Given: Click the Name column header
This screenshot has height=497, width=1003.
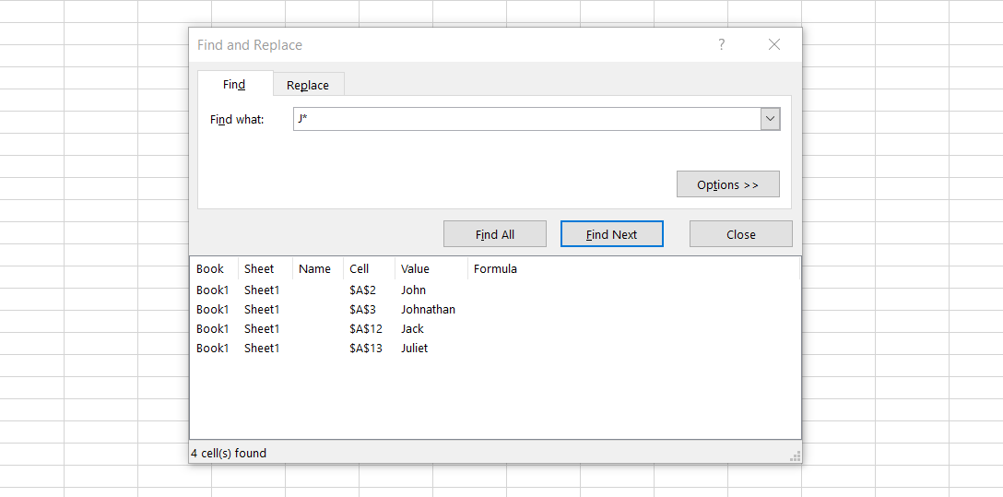Looking at the screenshot, I should [314, 269].
